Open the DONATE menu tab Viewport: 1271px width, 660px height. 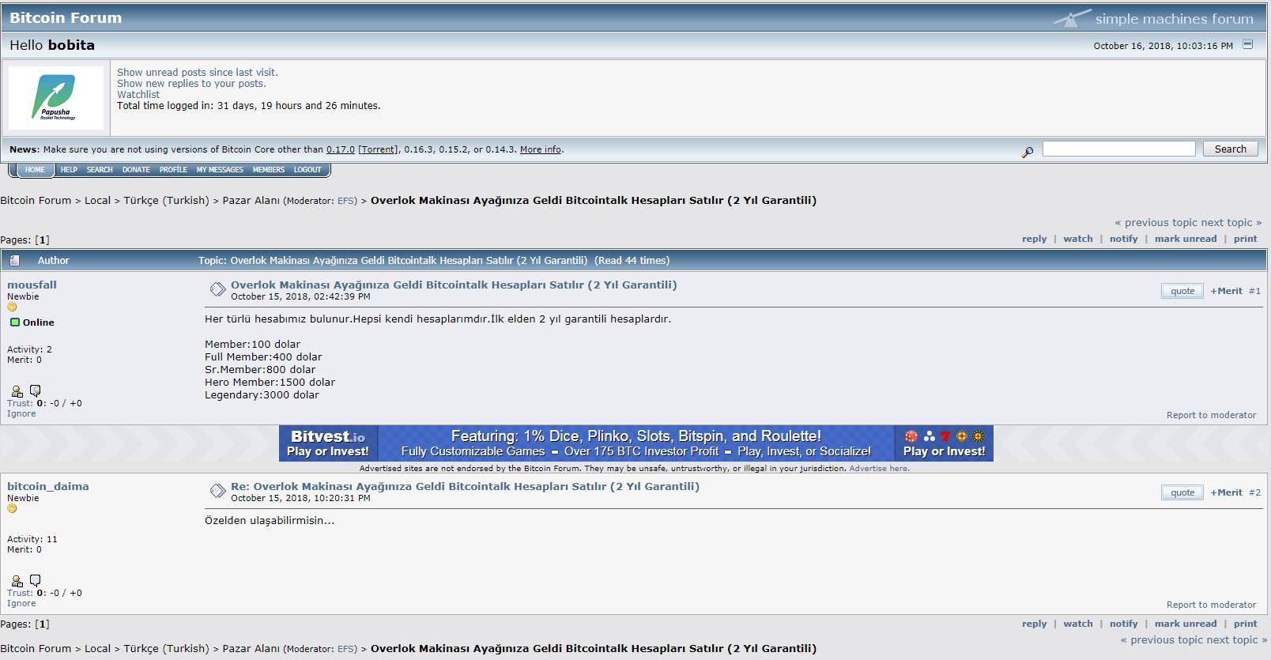pyautogui.click(x=136, y=170)
